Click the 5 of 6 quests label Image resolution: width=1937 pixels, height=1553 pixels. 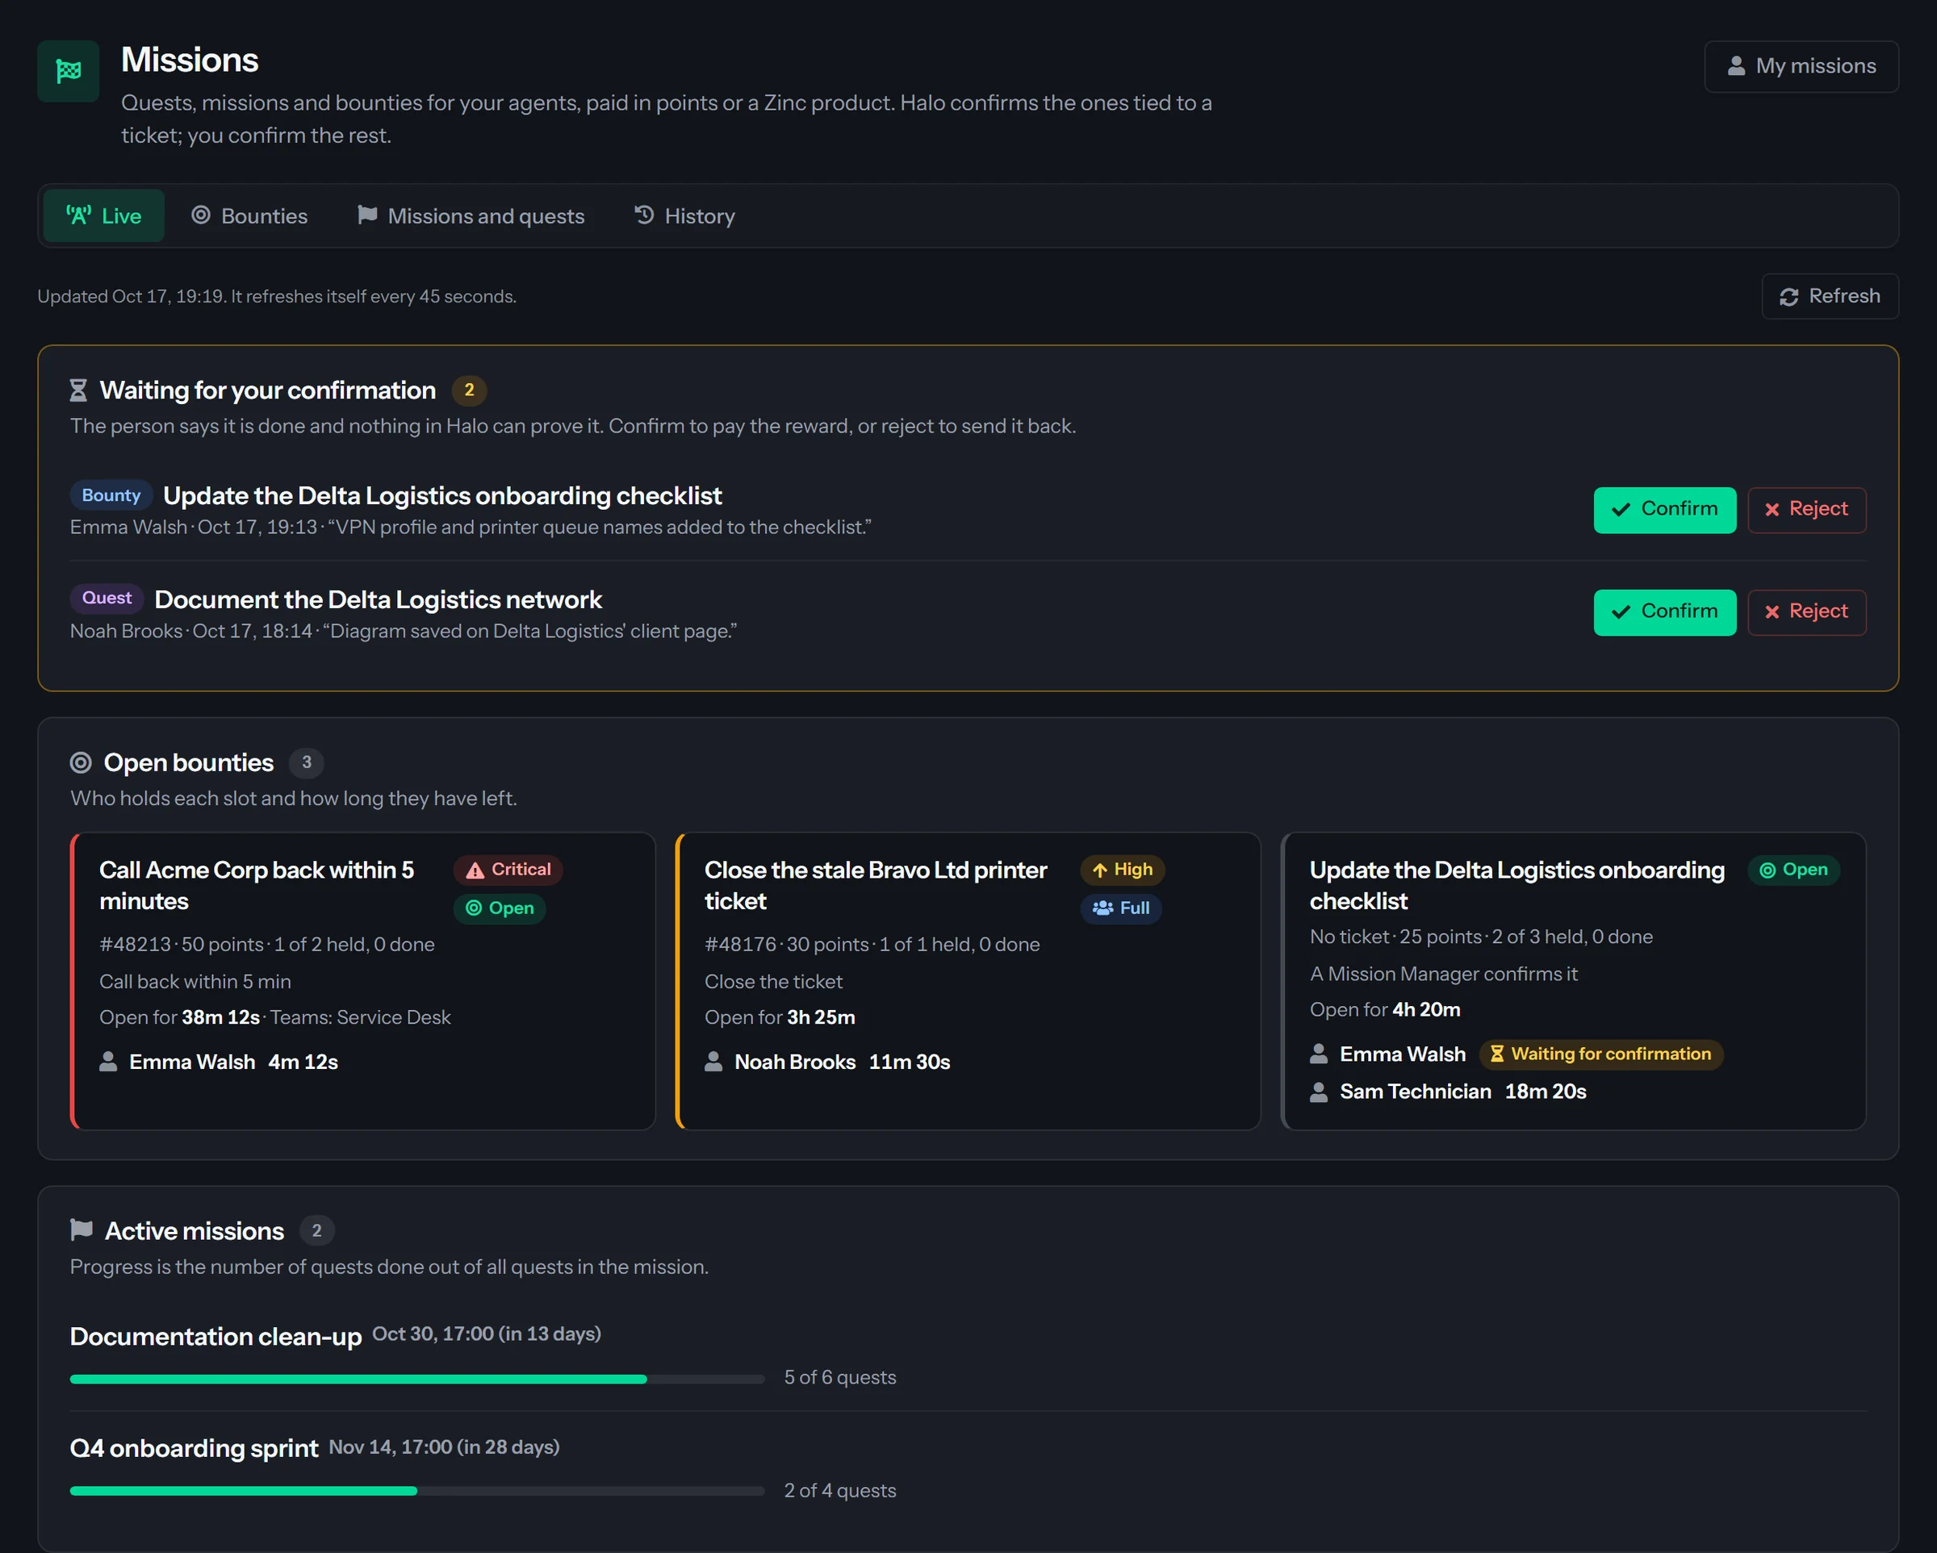(x=840, y=1378)
